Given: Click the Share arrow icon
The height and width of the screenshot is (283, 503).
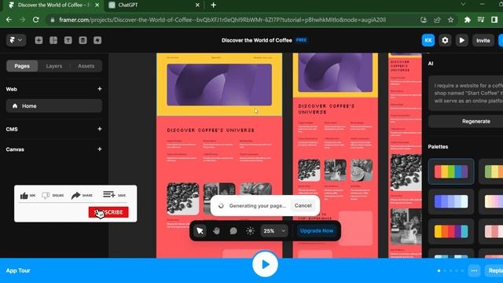Looking at the screenshot, I should (75, 195).
